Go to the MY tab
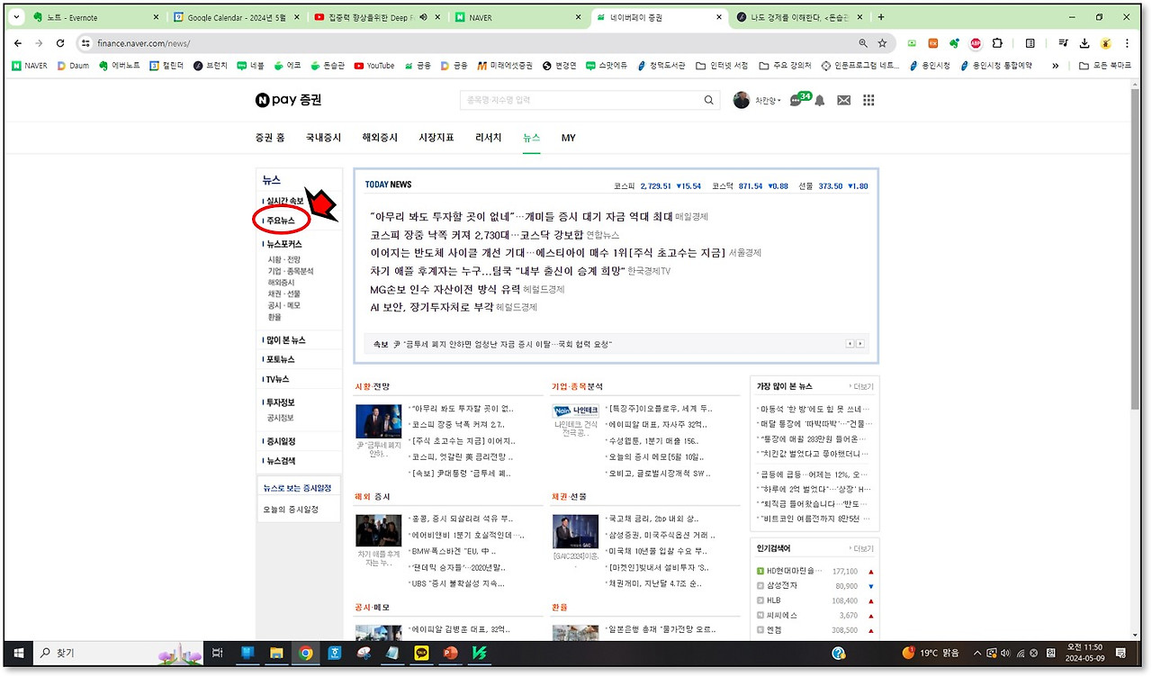Viewport: 1152px width, 677px height. tap(569, 138)
